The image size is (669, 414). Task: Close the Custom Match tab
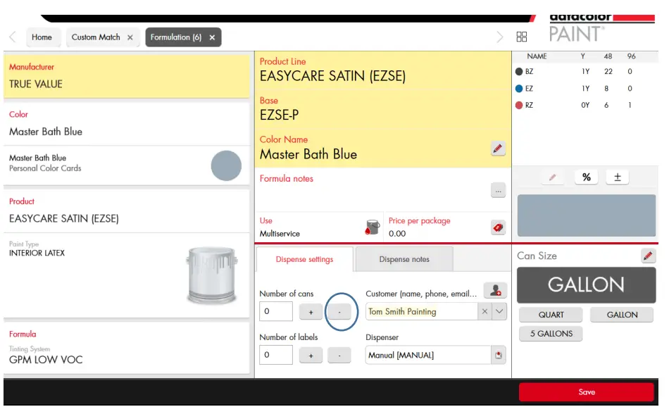click(130, 37)
